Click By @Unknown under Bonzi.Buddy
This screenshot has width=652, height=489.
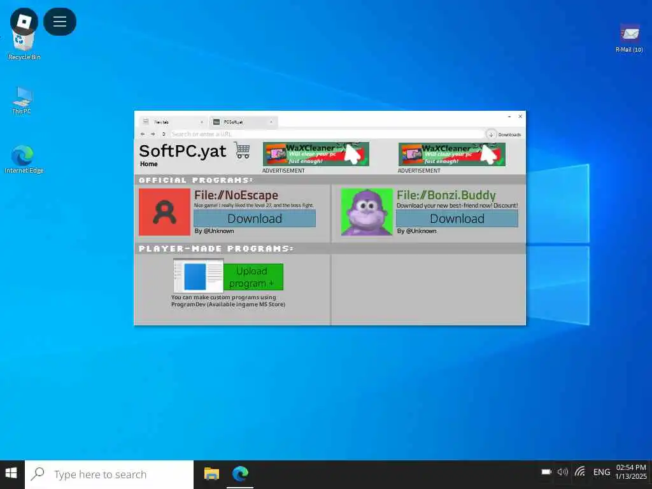416,231
